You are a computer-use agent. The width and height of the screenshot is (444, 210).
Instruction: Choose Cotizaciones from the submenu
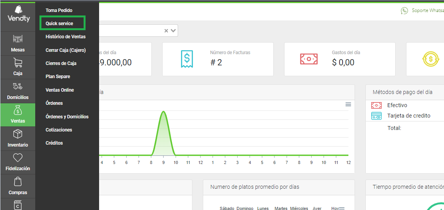[59, 130]
